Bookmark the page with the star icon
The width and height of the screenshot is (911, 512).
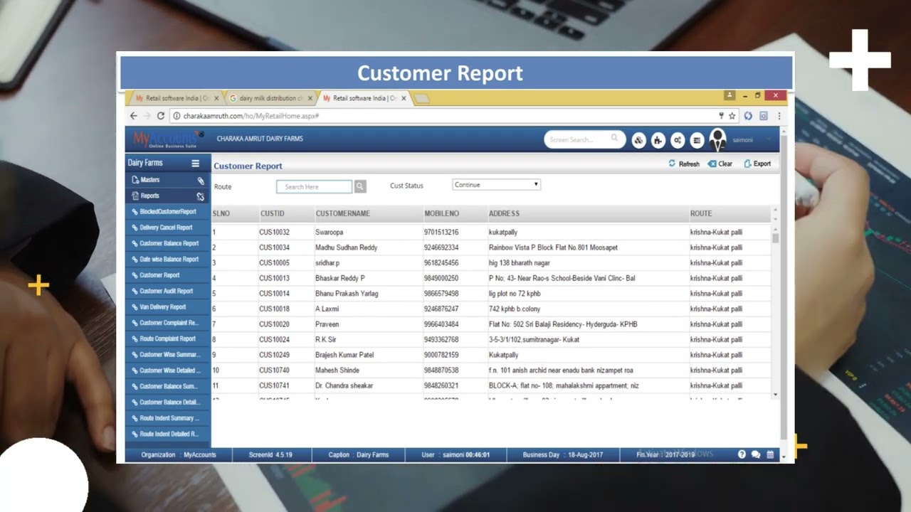click(732, 115)
